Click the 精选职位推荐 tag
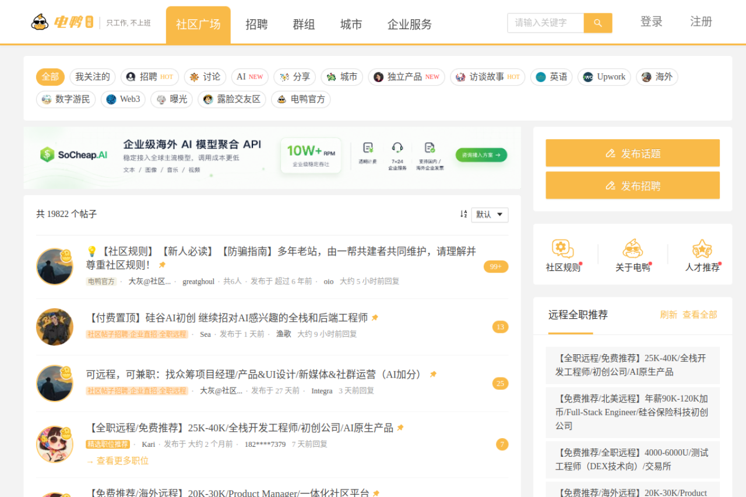746x497 pixels. coord(108,444)
